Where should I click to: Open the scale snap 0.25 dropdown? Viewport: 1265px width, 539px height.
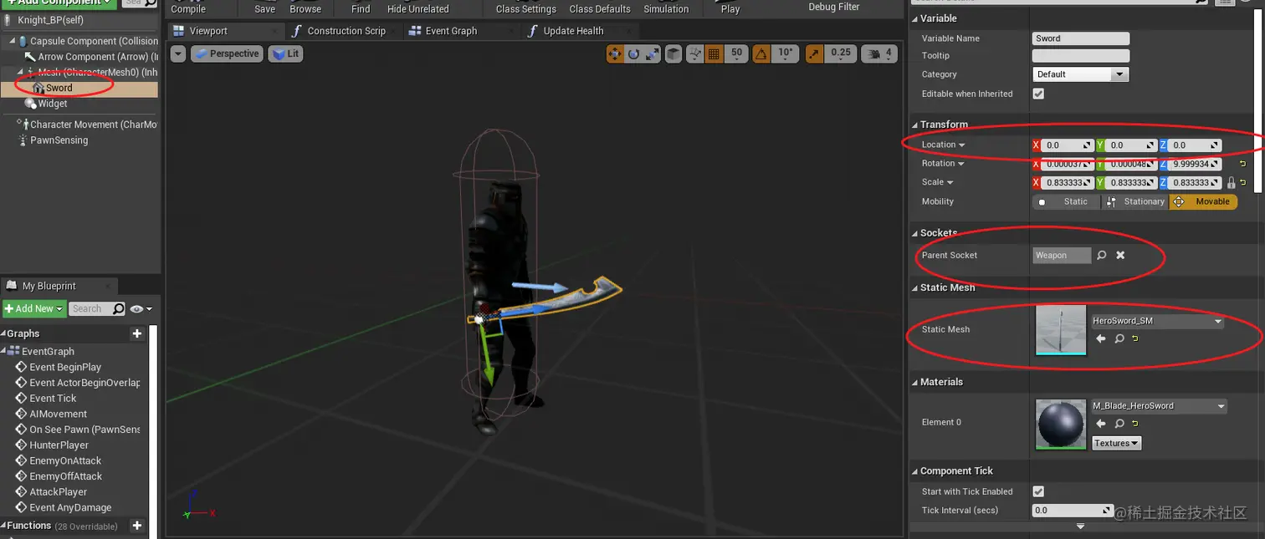(840, 53)
